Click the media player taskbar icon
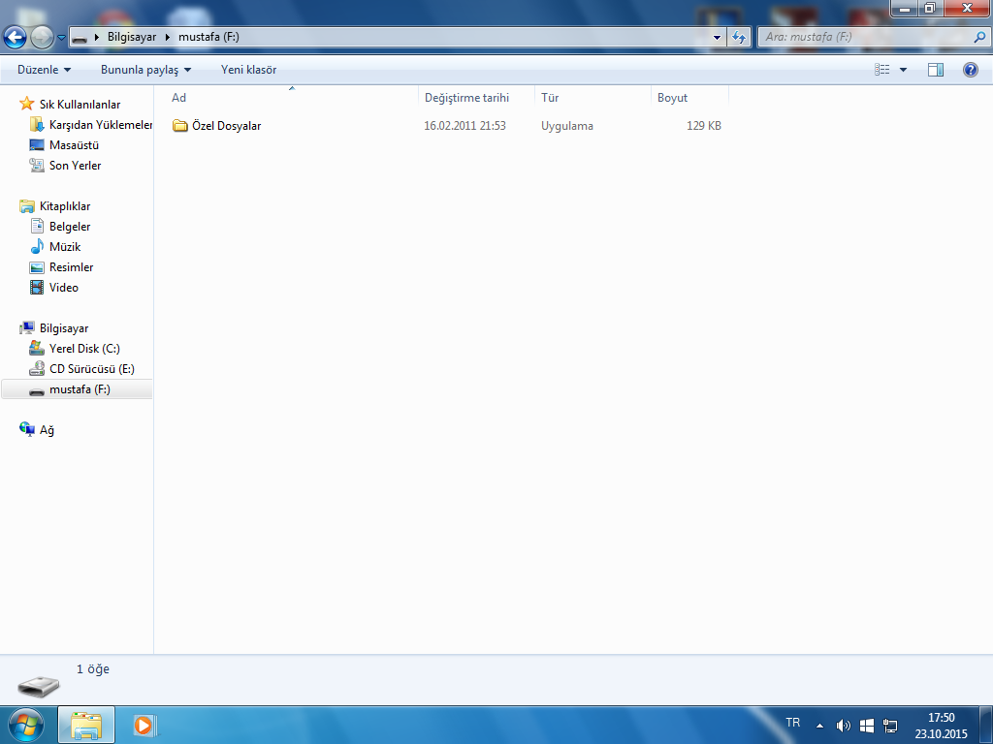This screenshot has height=744, width=993. pyautogui.click(x=144, y=725)
